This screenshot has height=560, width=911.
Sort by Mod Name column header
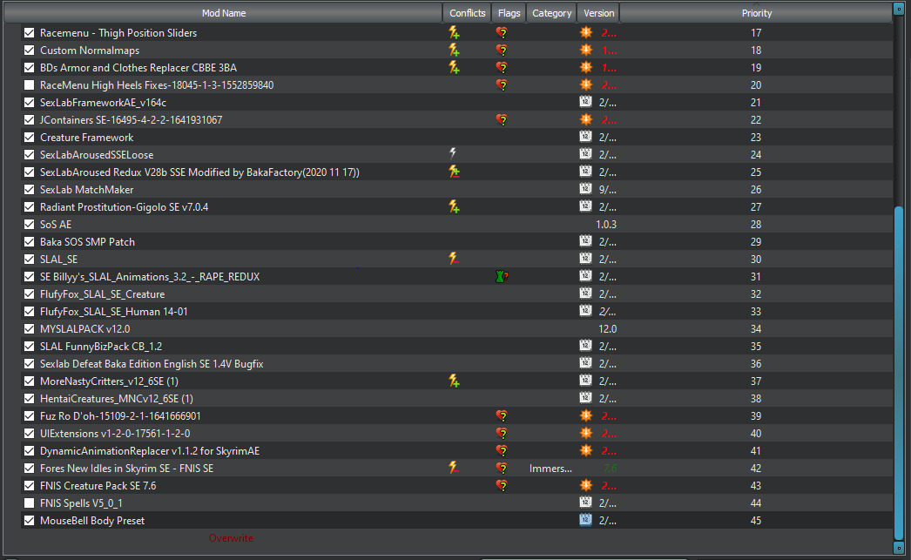[224, 13]
